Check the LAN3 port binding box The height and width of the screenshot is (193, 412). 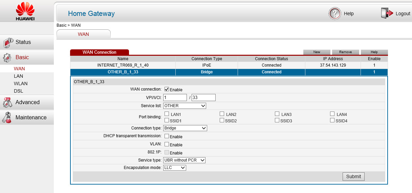[277, 114]
